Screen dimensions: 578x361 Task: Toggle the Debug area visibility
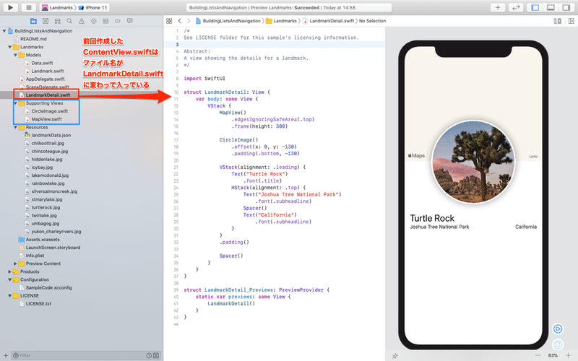pyautogui.click(x=551, y=7)
